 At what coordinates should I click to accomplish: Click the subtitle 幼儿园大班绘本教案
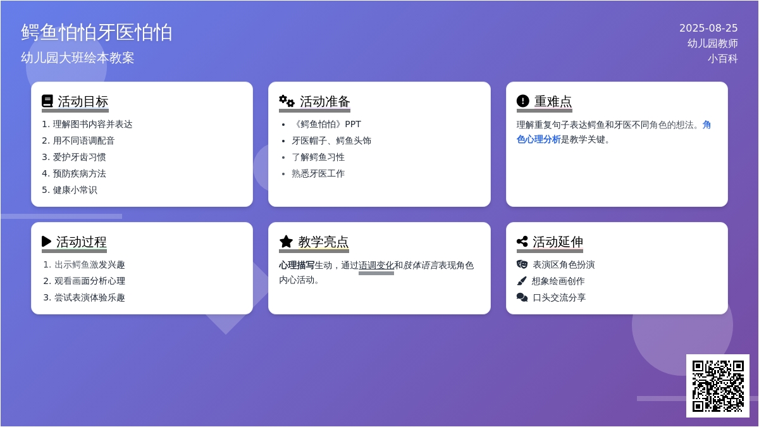78,58
